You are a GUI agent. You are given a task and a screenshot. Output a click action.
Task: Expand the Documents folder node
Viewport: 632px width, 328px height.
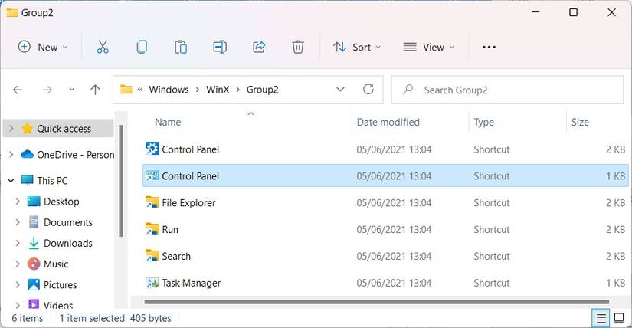click(18, 222)
